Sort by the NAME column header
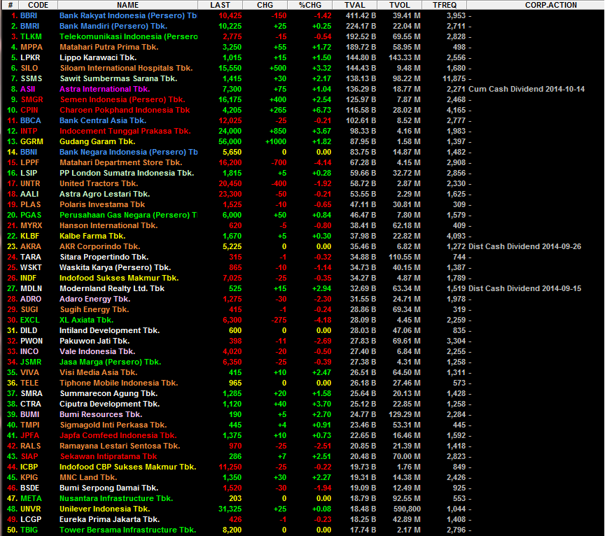Screen dimensions: 605x536 point(127,5)
